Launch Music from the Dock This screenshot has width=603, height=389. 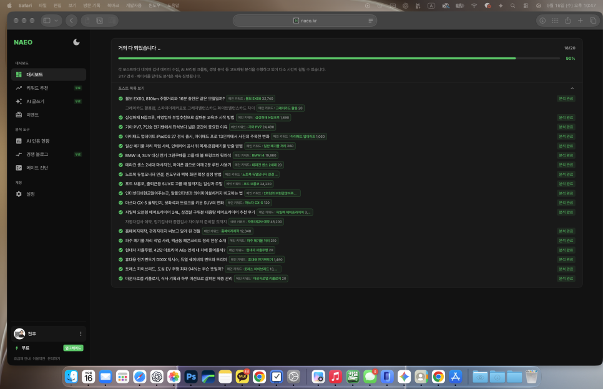tap(335, 377)
